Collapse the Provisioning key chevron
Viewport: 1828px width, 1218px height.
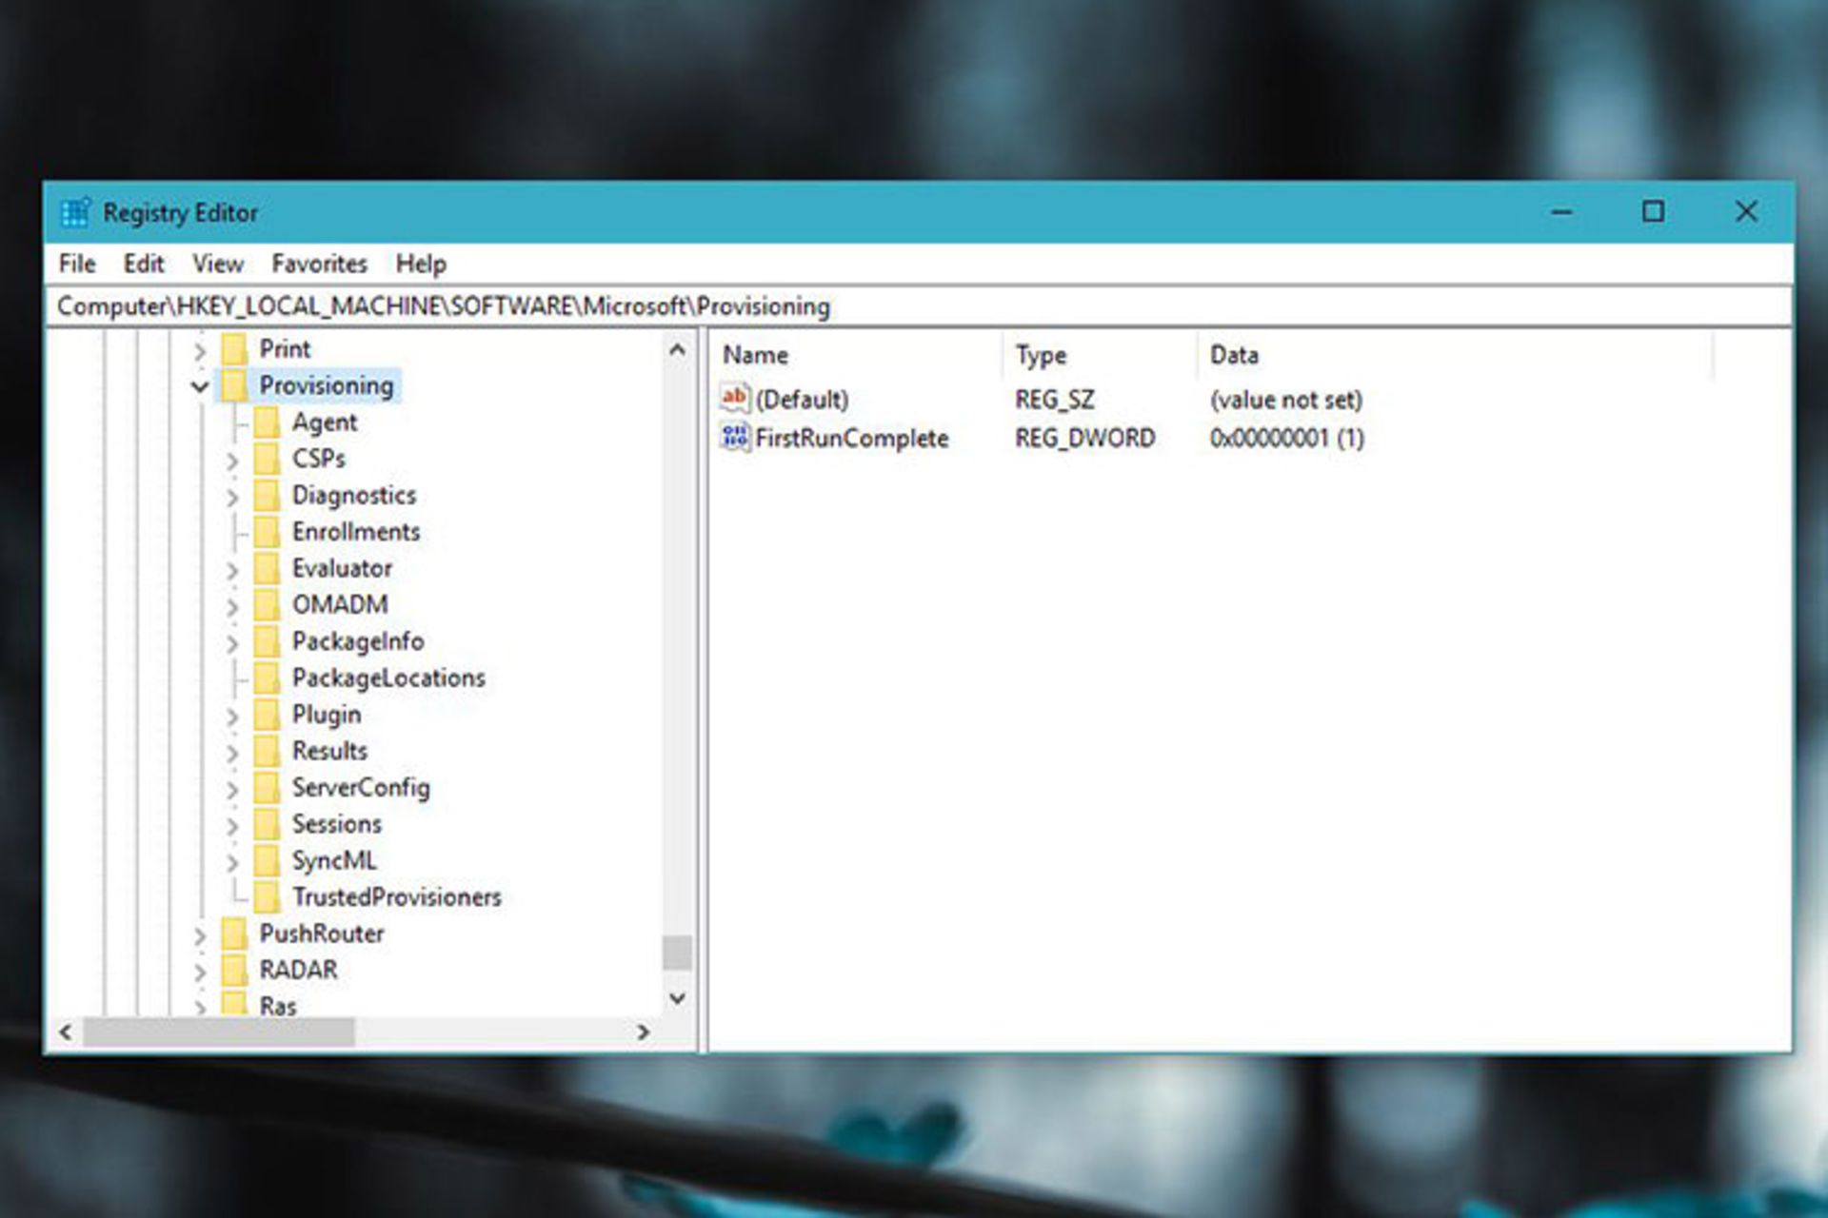pos(198,385)
